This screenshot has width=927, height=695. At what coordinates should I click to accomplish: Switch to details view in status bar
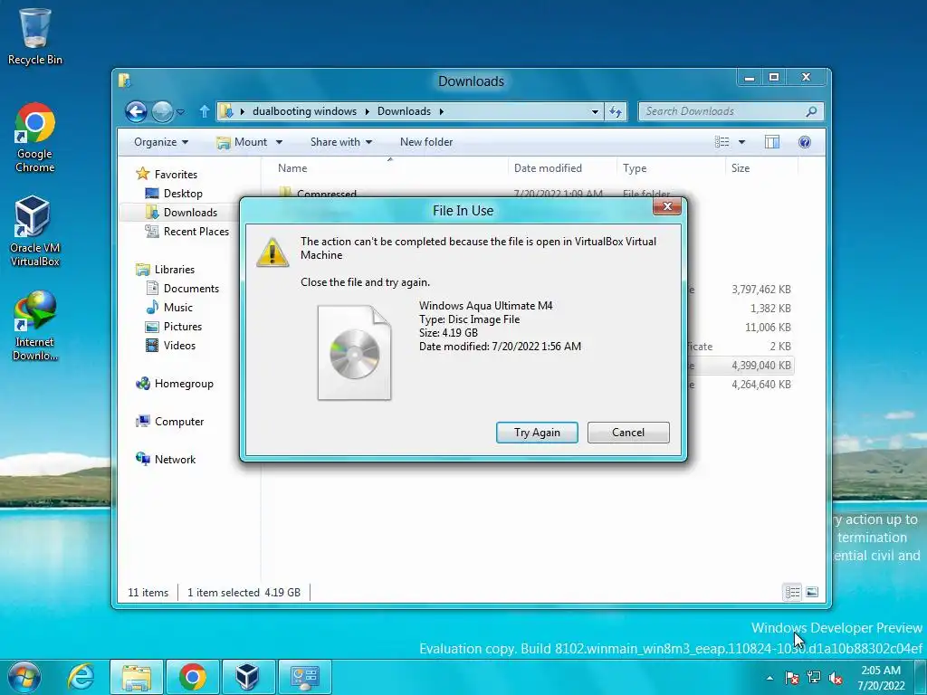[x=792, y=592]
